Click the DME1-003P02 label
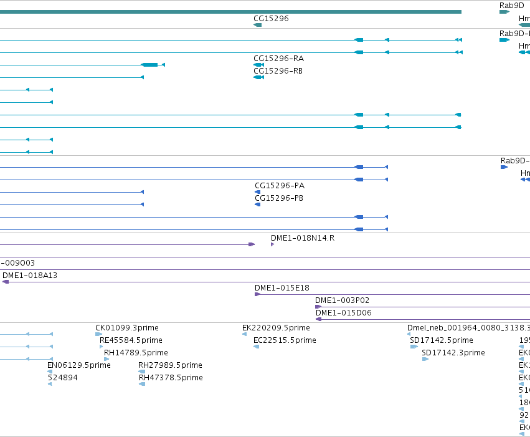 [342, 300]
